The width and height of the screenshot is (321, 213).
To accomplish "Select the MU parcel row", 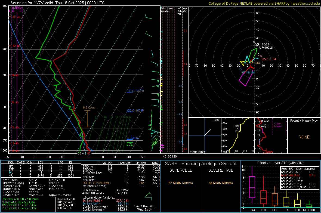I will click(x=41, y=175).
